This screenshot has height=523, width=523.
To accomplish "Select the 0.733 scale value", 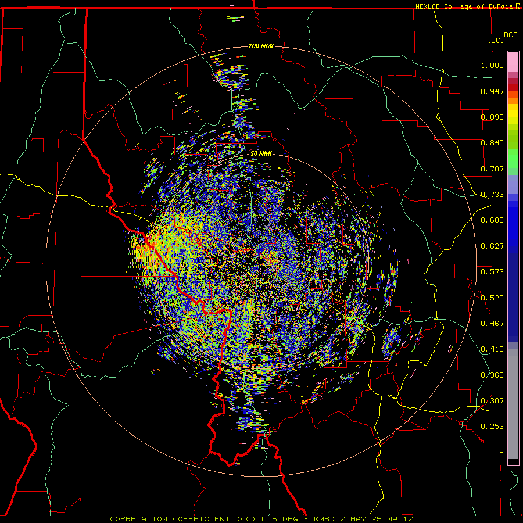I will [492, 195].
